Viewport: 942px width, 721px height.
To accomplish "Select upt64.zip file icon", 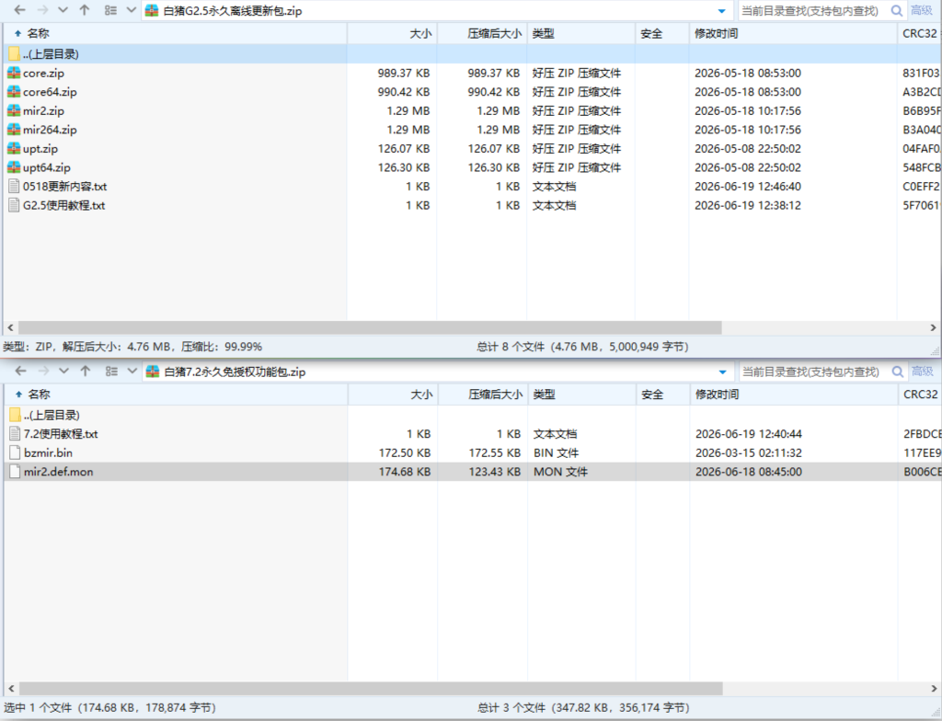I will 14,167.
